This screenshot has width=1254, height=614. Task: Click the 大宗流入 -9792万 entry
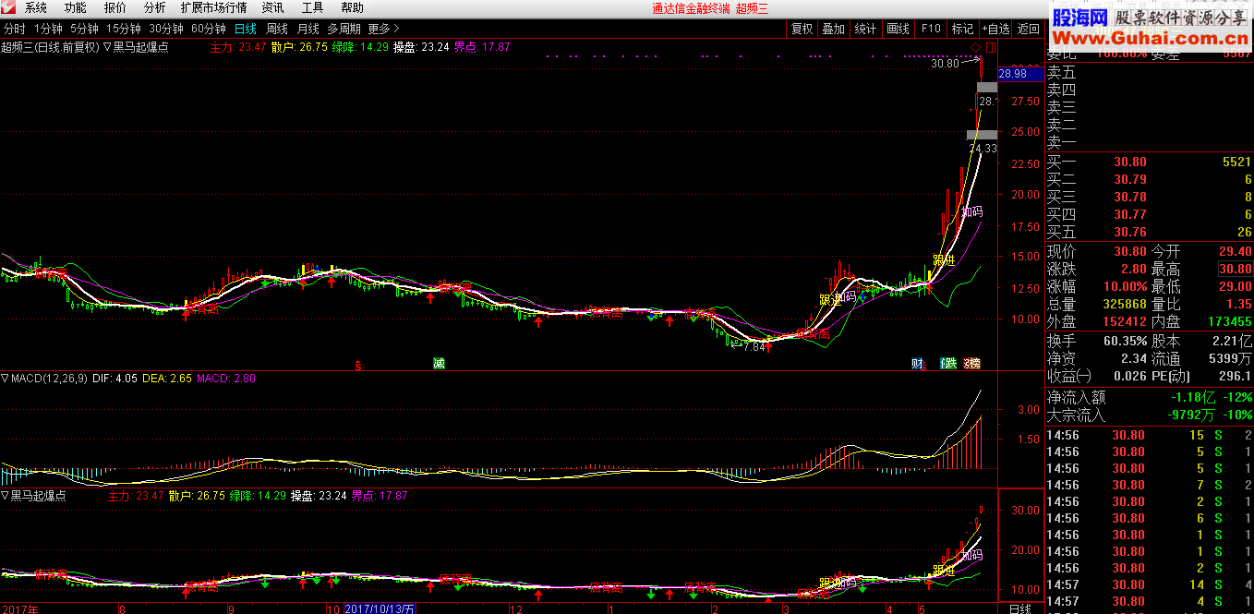click(1149, 415)
